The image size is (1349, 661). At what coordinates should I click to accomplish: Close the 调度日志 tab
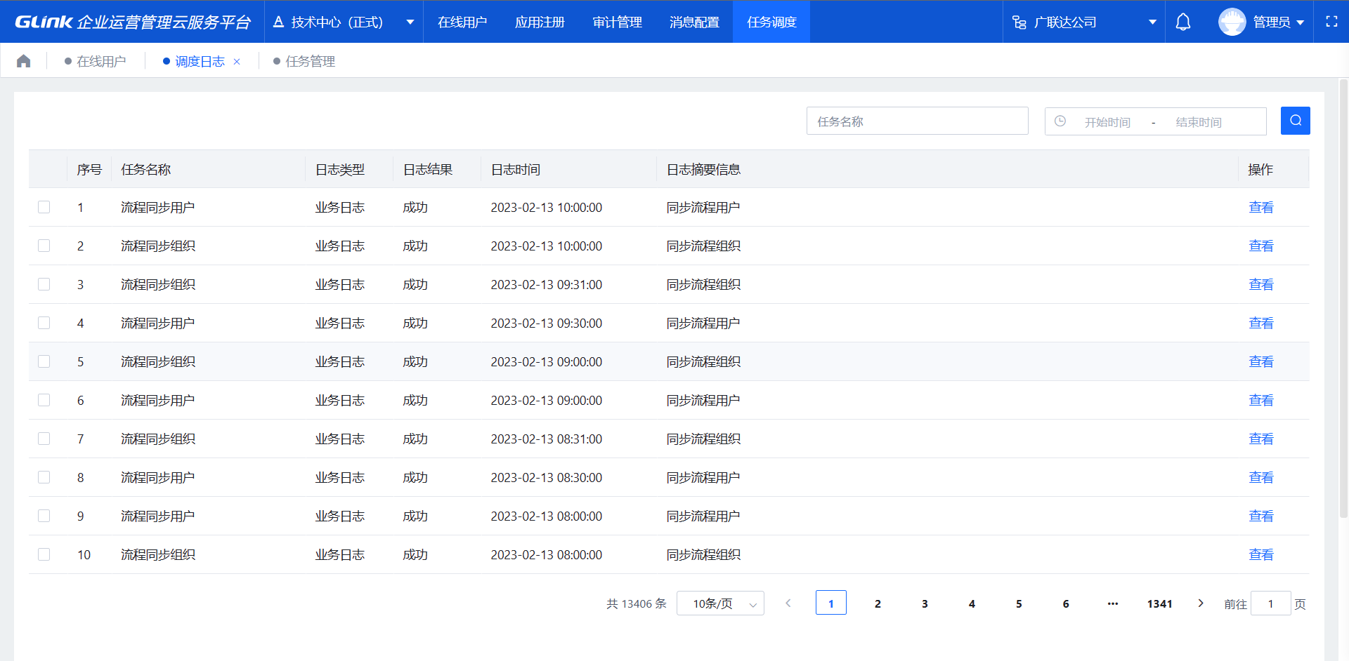(237, 62)
